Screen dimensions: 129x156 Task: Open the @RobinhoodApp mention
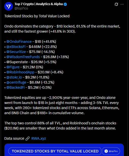[x=20, y=72]
